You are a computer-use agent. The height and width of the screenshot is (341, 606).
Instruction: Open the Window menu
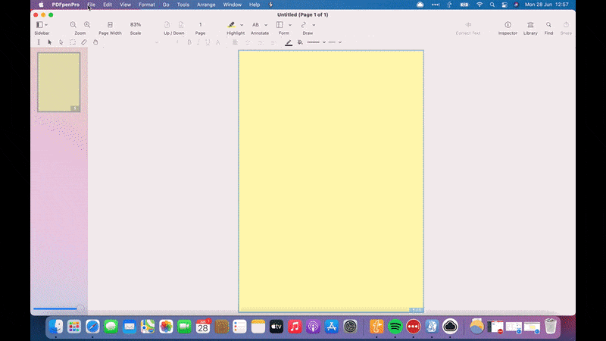(x=233, y=5)
